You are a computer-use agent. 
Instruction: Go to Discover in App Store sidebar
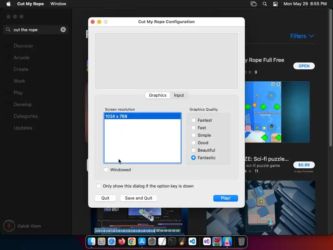coord(23,46)
